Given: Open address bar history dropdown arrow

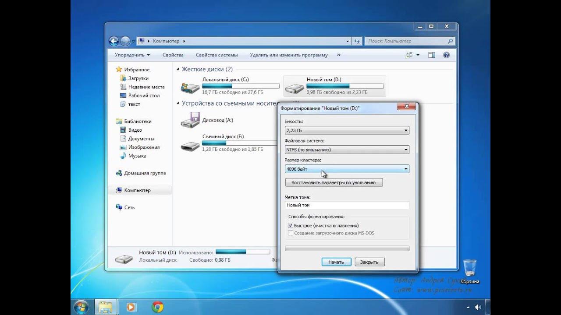Looking at the screenshot, I should tap(348, 41).
